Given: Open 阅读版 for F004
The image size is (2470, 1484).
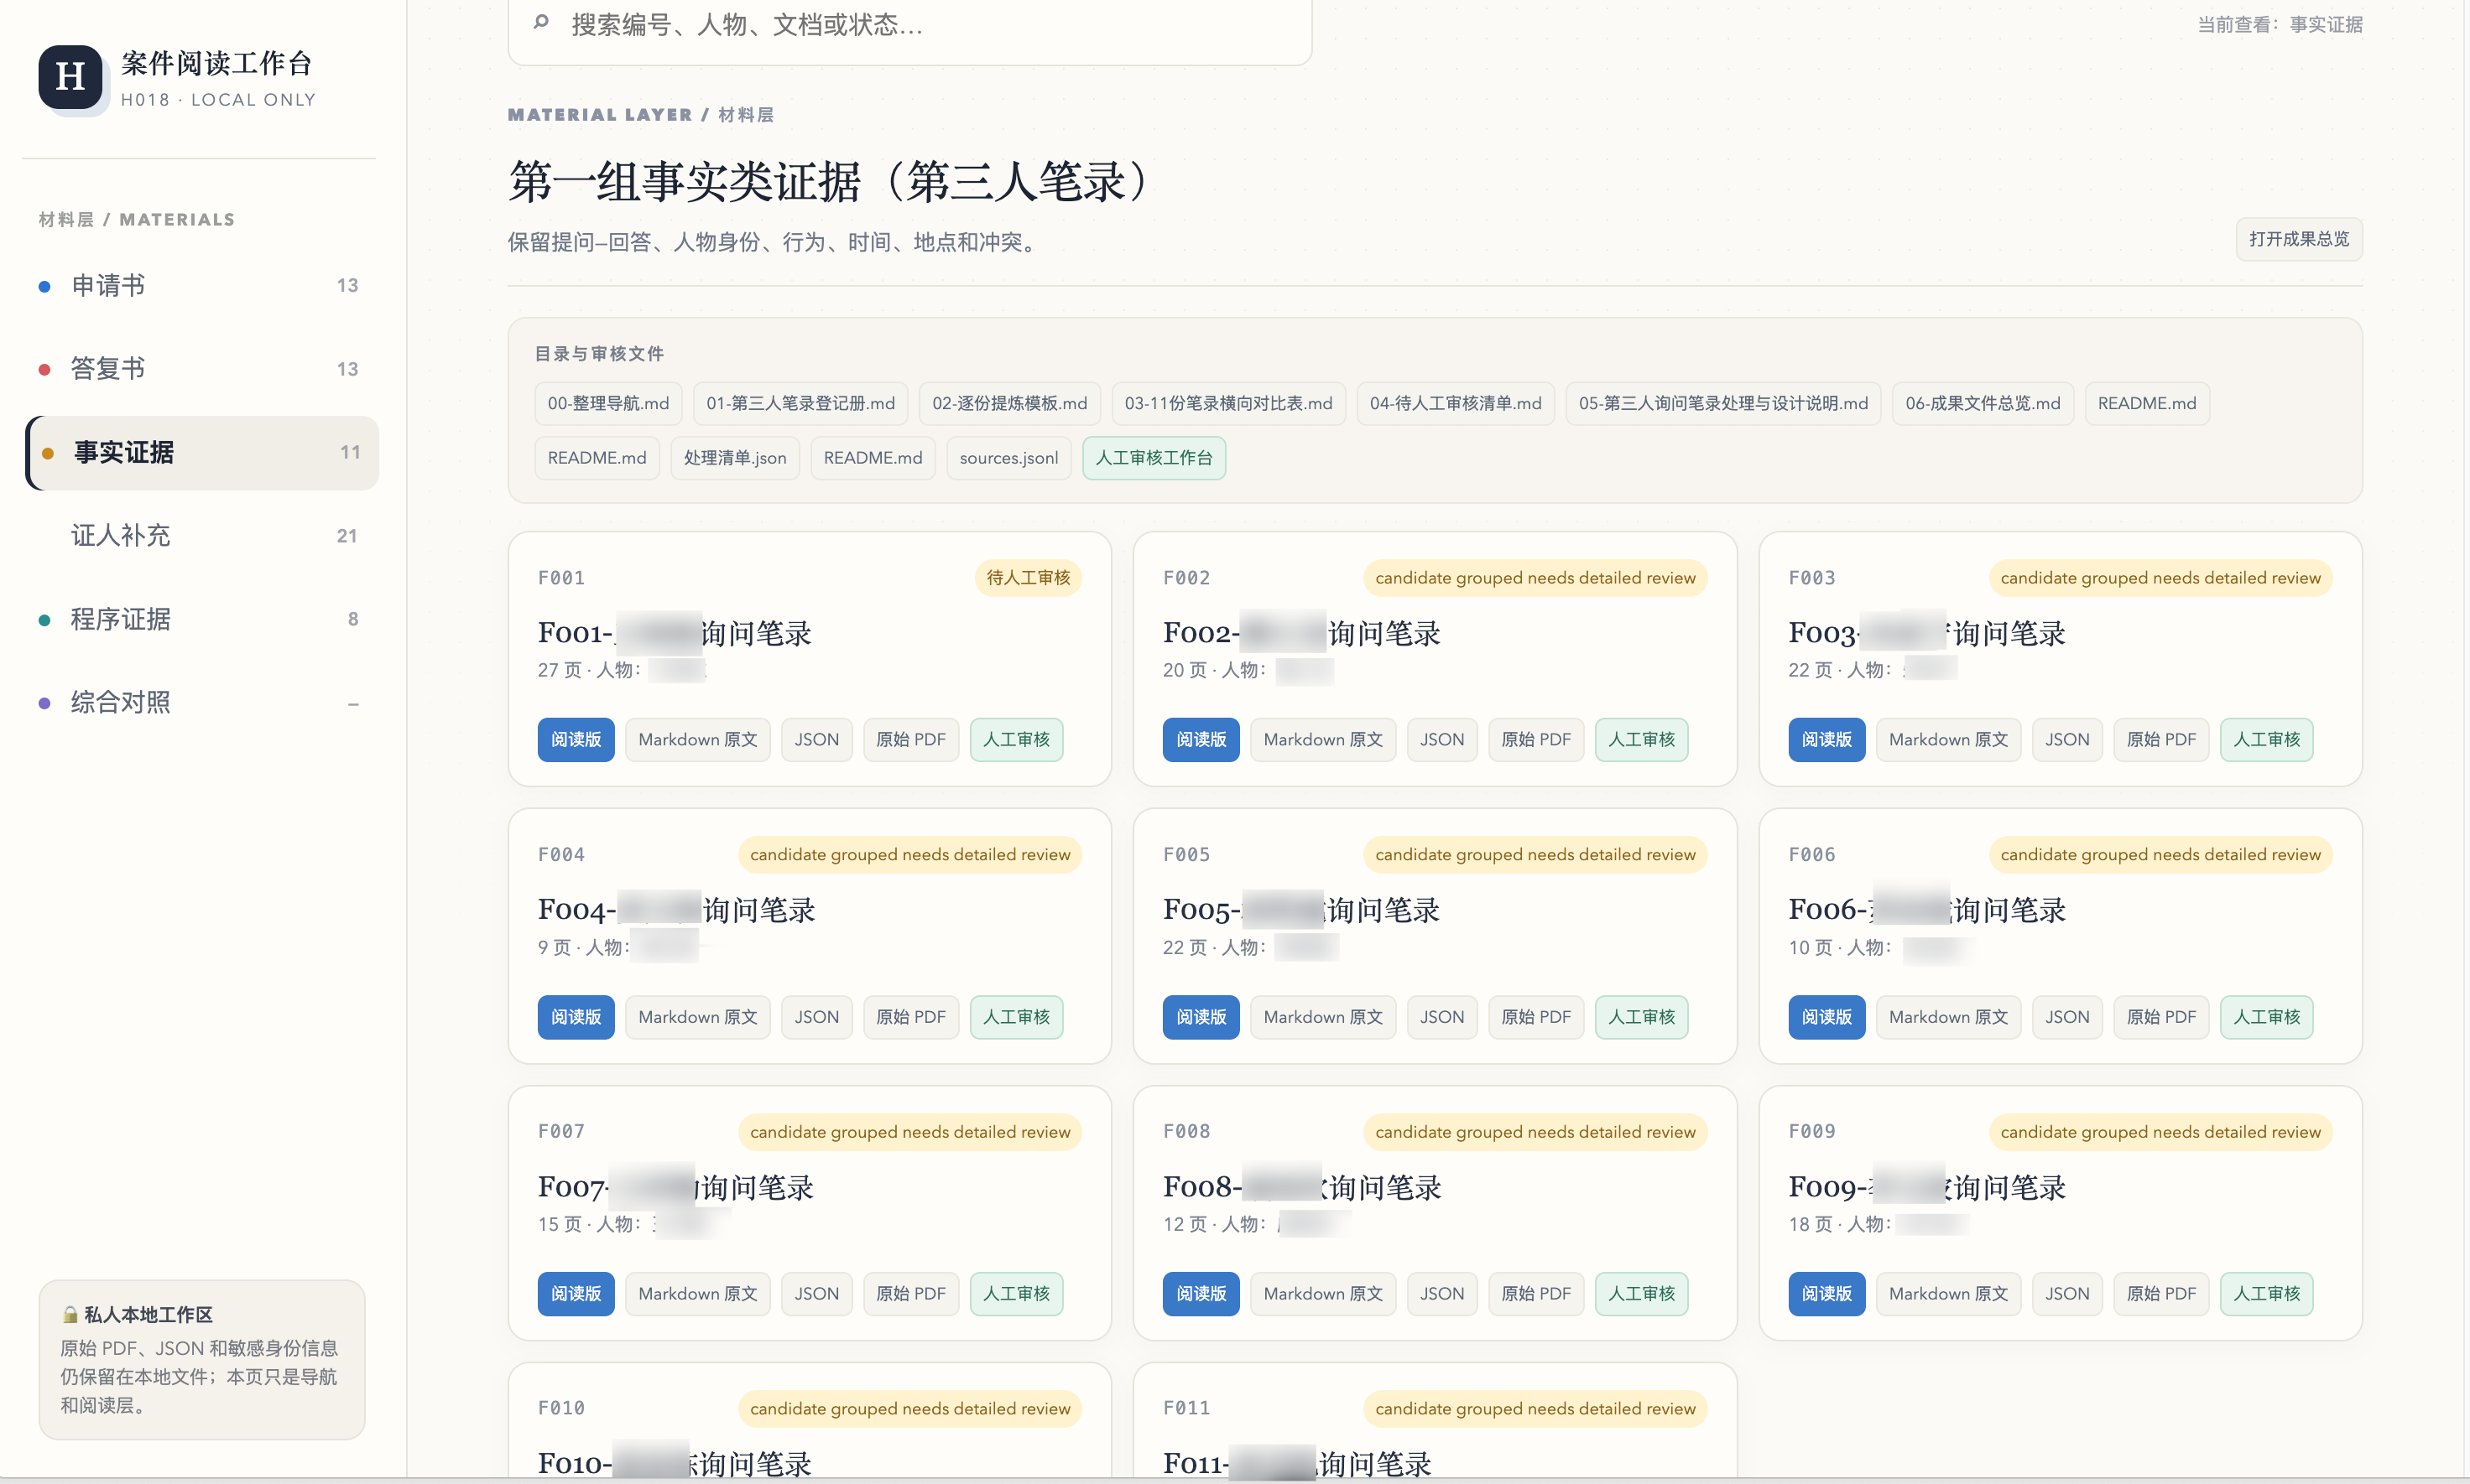Looking at the screenshot, I should click(x=576, y=1017).
